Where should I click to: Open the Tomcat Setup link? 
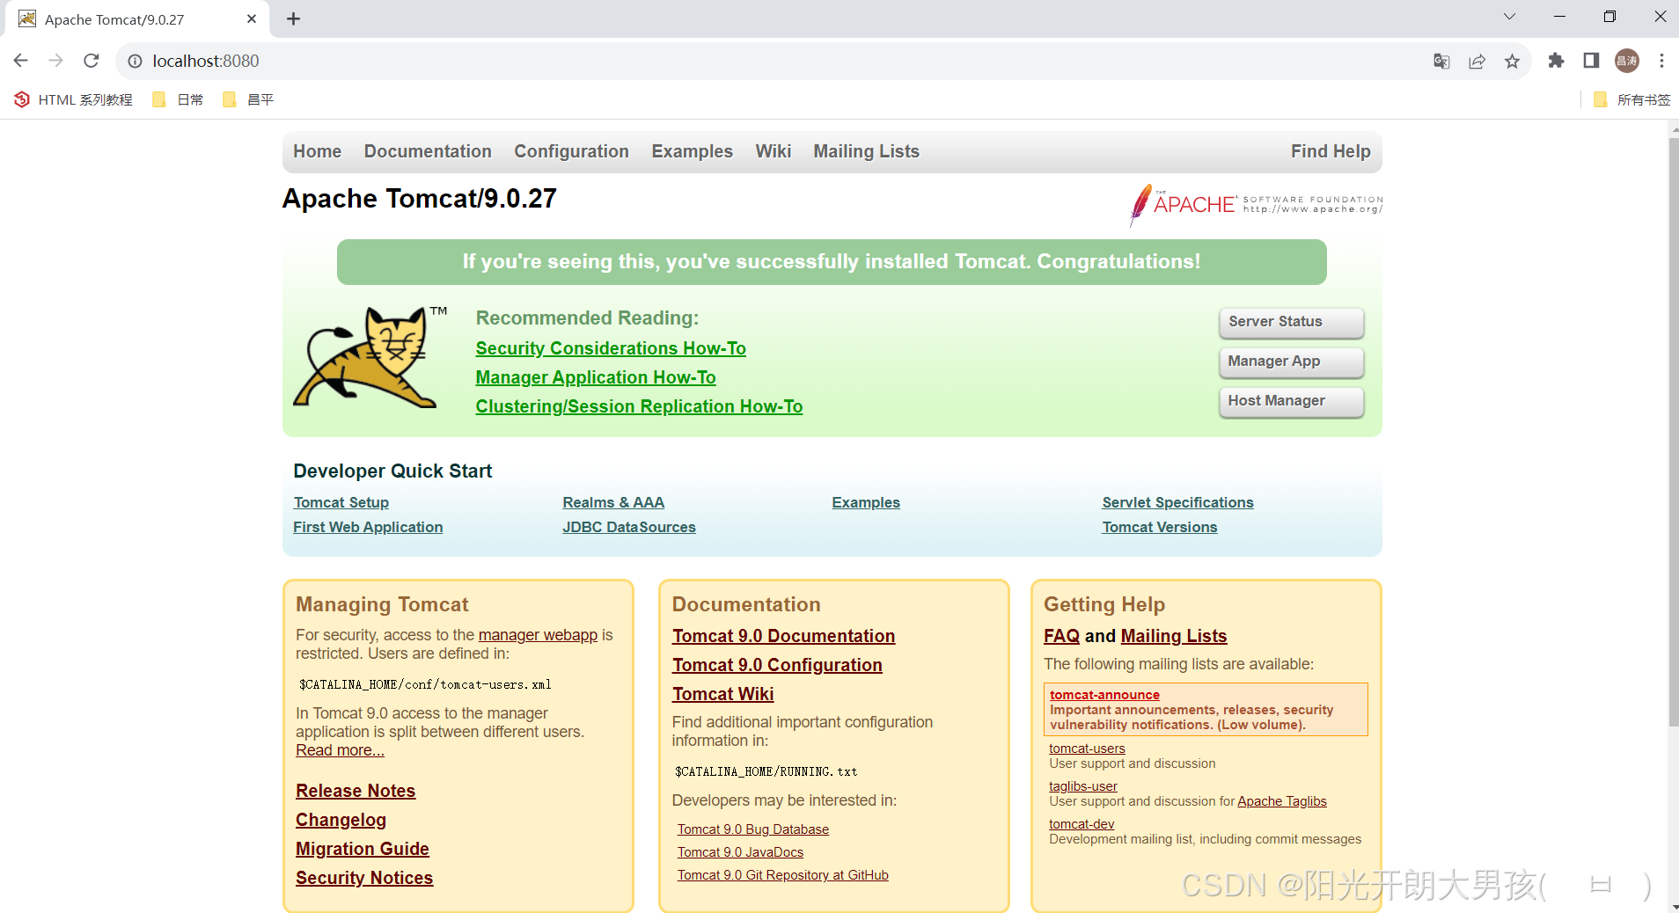(341, 502)
